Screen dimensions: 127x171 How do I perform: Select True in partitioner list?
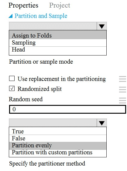58,131
